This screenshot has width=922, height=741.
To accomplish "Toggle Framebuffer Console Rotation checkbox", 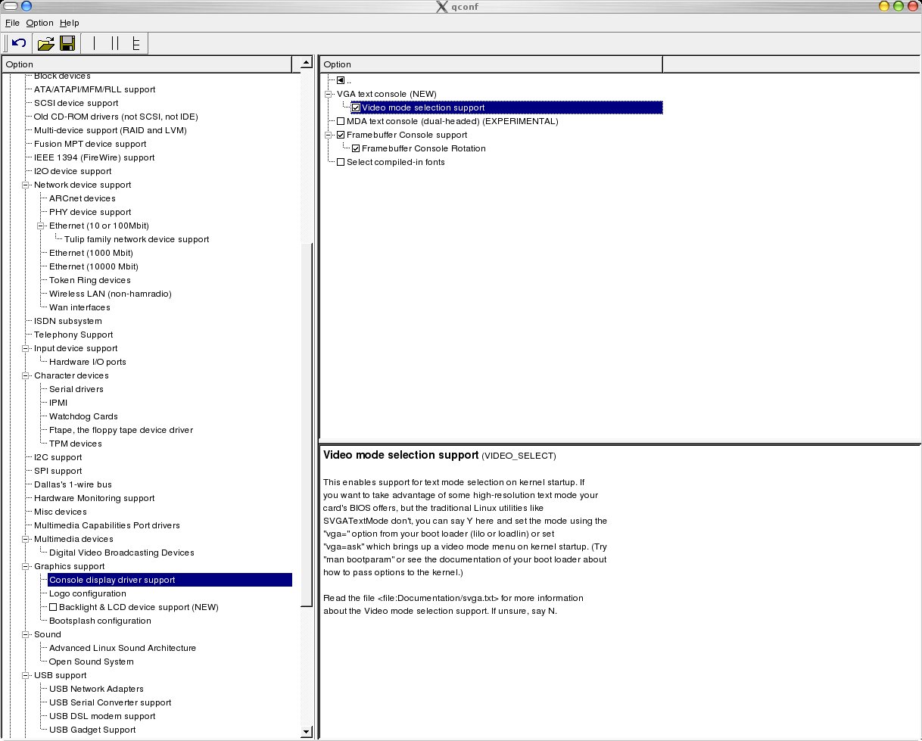I will pos(356,148).
